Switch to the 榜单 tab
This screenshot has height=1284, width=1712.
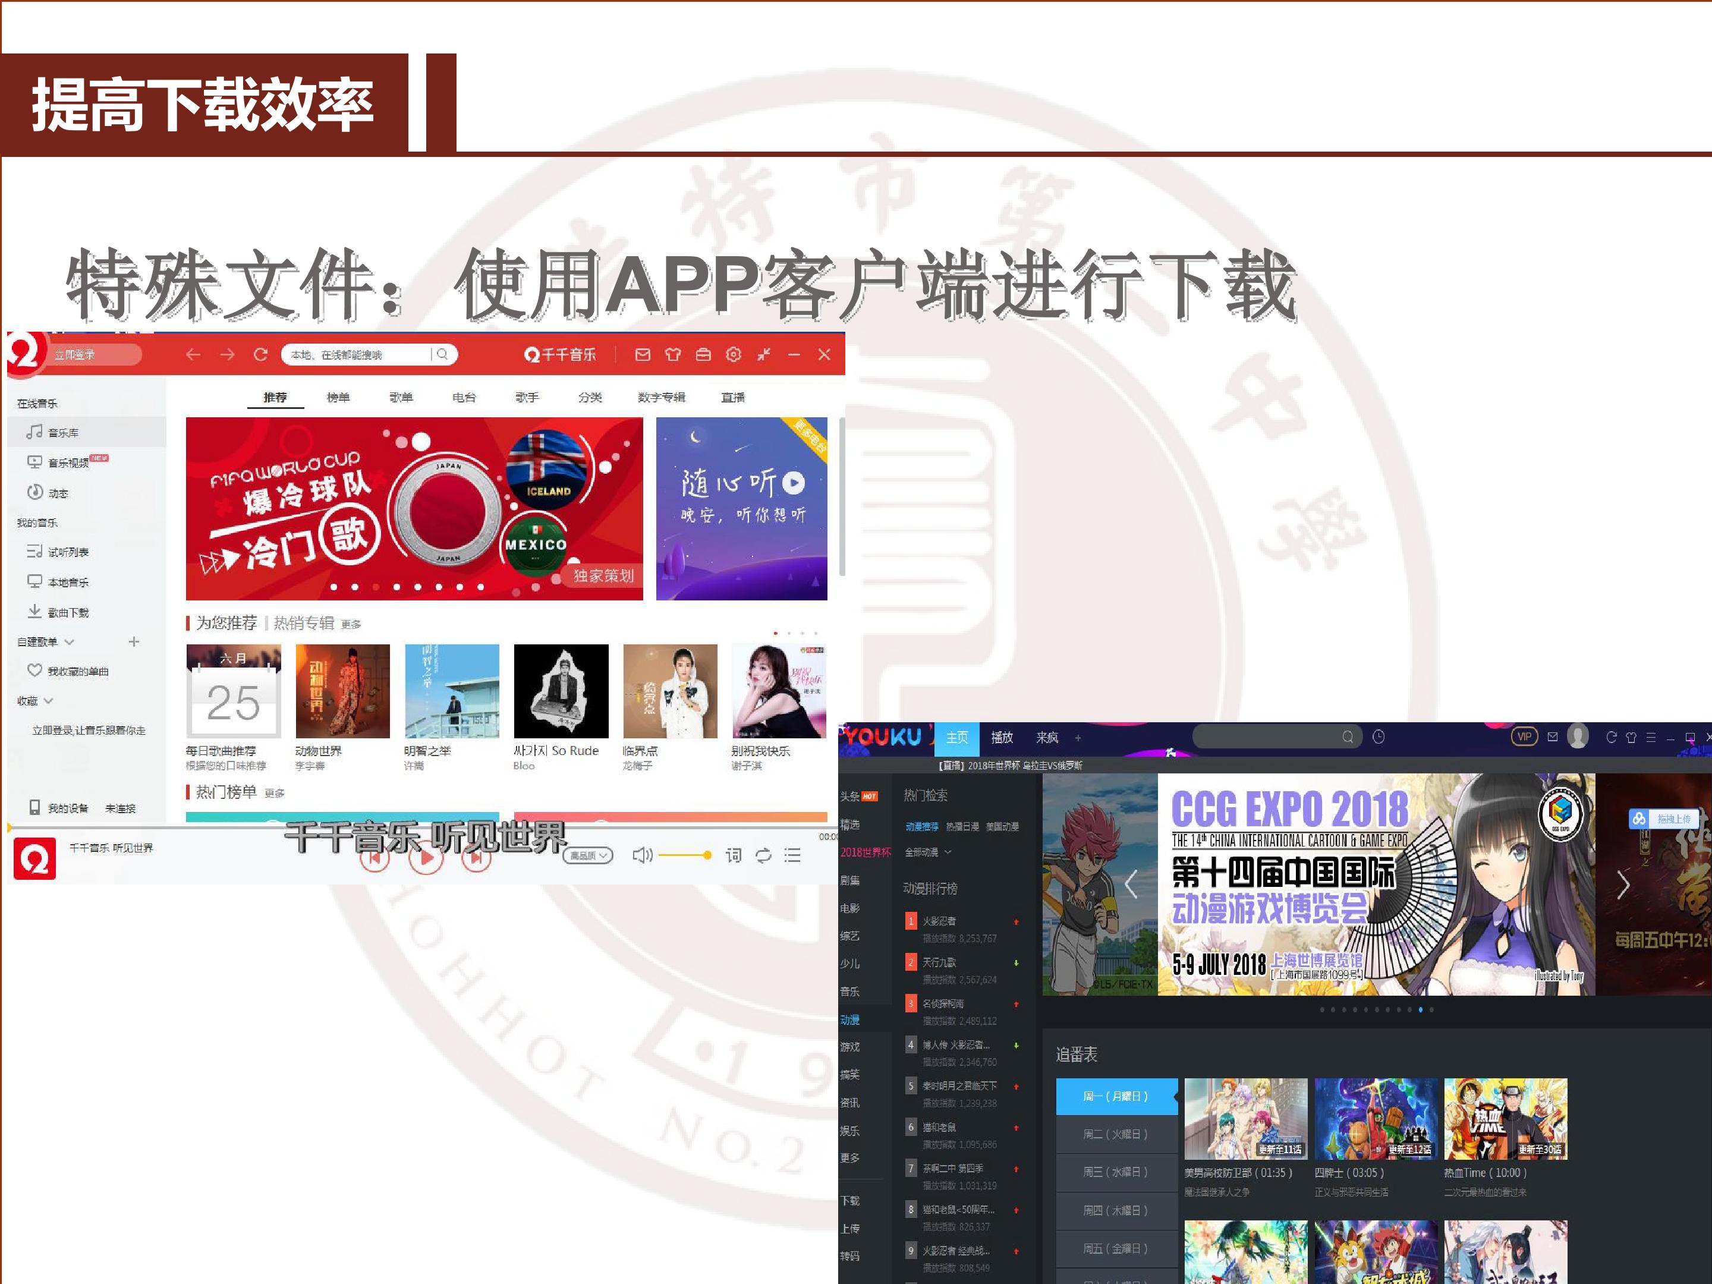pos(338,397)
